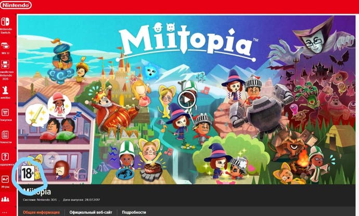
Task: Select the Nintendo 3DS family icon
Action: 5,65
